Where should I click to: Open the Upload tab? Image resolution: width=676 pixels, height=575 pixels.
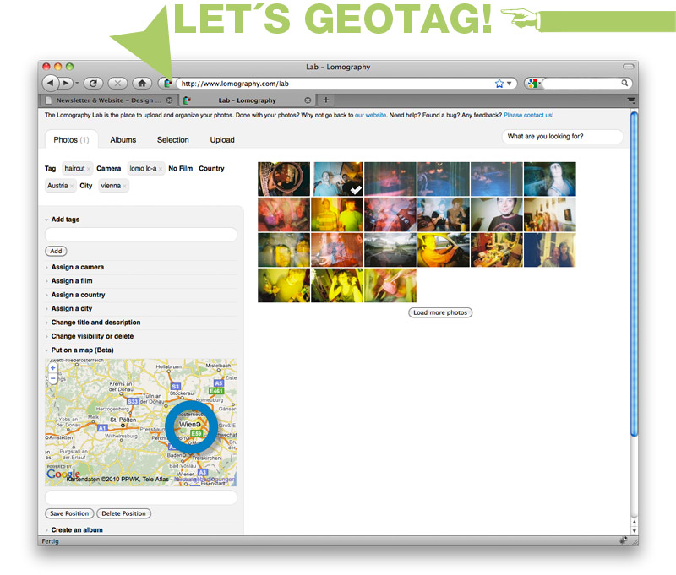pyautogui.click(x=222, y=139)
